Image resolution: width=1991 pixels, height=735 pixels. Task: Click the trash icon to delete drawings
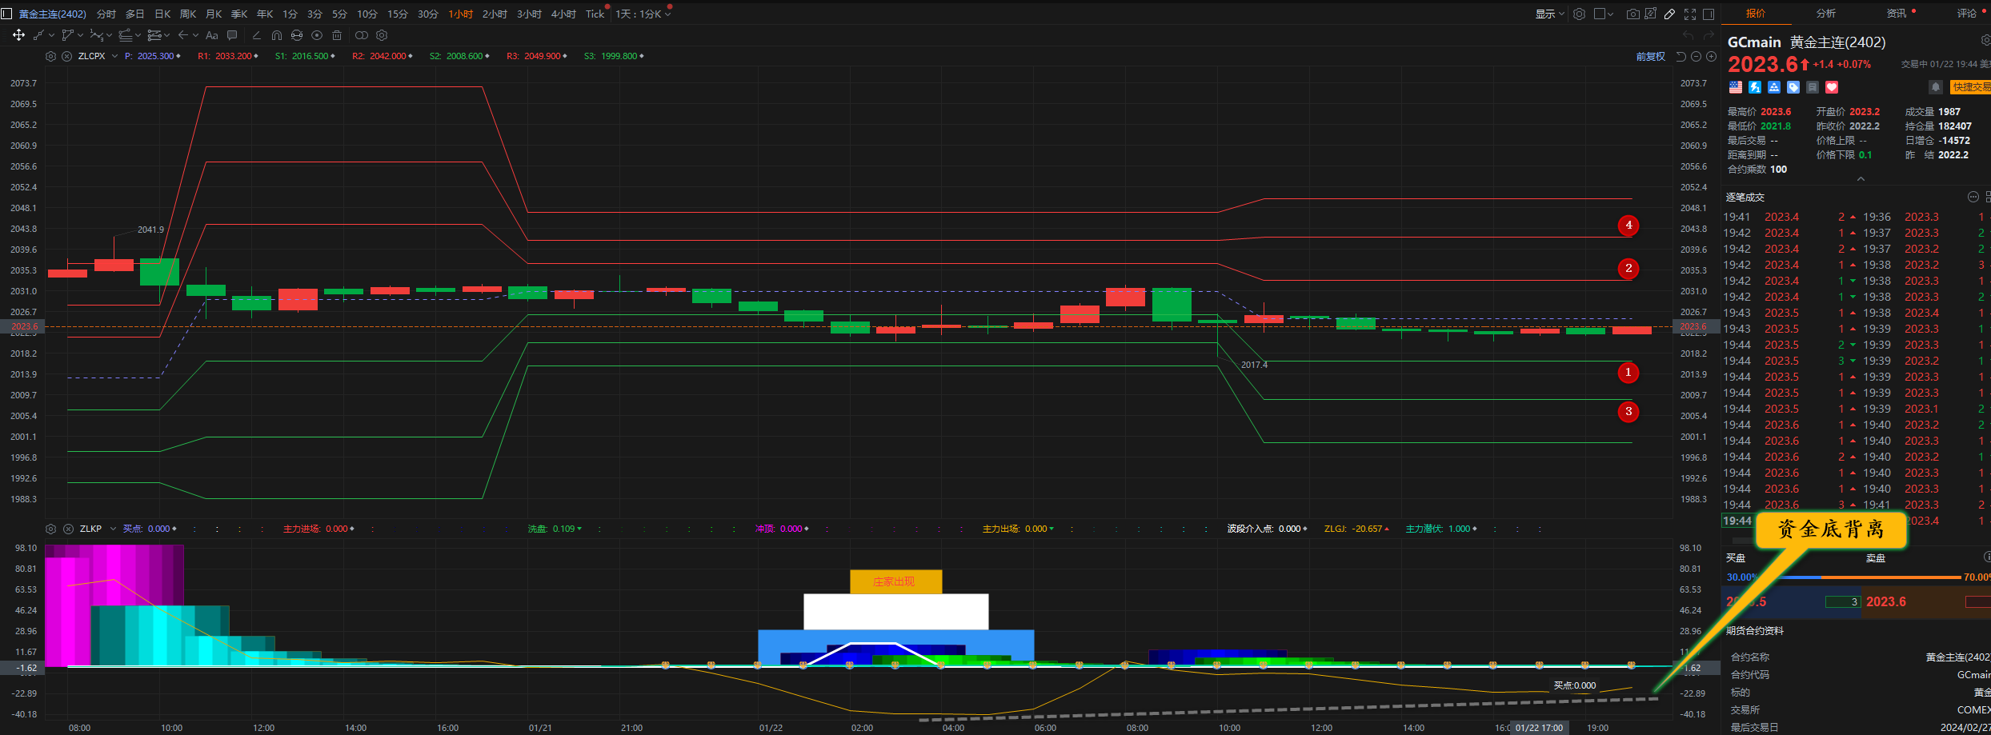pyautogui.click(x=337, y=35)
